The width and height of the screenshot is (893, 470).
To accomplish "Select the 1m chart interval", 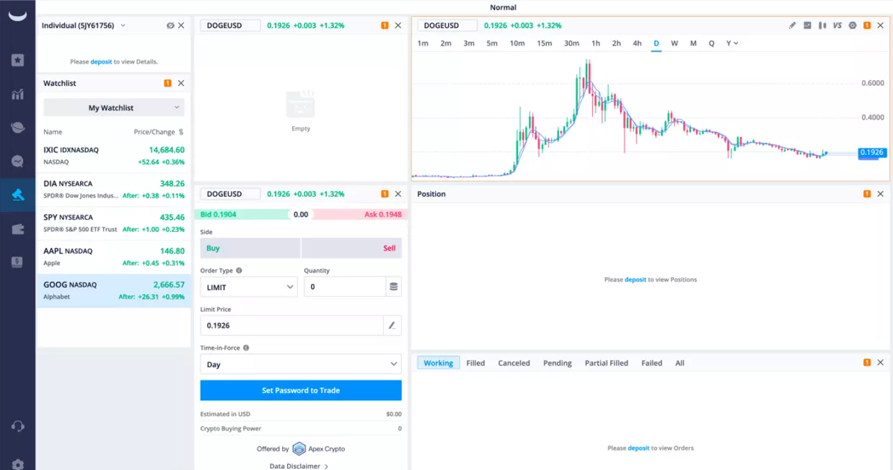I will [x=422, y=44].
